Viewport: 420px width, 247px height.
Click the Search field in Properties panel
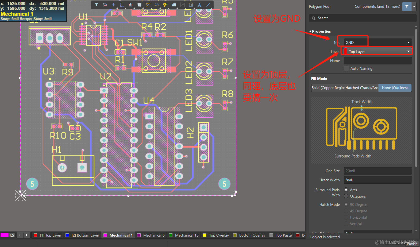pyautogui.click(x=363, y=18)
